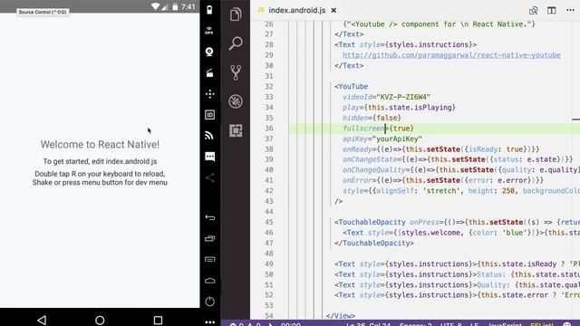
Task: Click the fullscreen={true} attribute on line 36
Action: (378, 129)
